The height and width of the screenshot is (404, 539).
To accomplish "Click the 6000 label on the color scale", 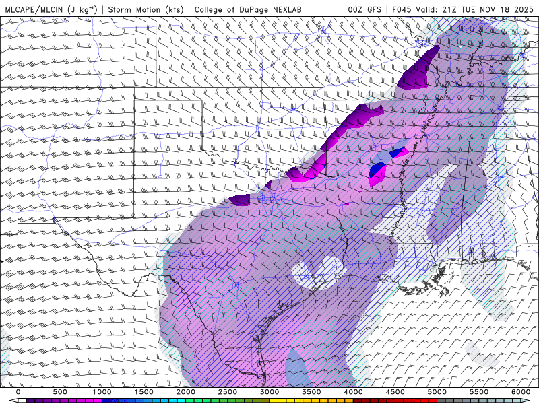I will click(521, 392).
